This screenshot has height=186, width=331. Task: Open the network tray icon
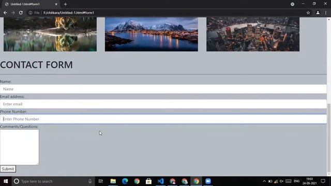pyautogui.click(x=276, y=181)
